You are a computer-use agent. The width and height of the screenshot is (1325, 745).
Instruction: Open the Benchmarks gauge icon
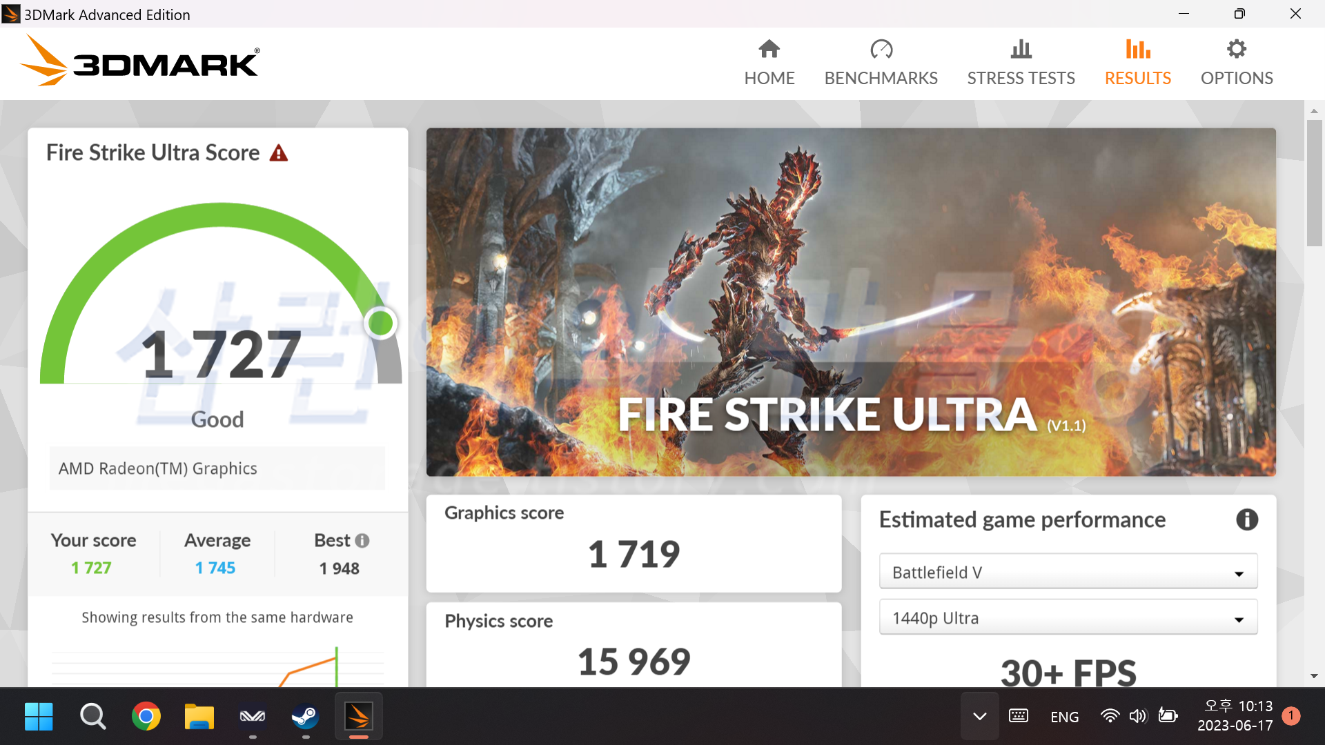point(881,50)
